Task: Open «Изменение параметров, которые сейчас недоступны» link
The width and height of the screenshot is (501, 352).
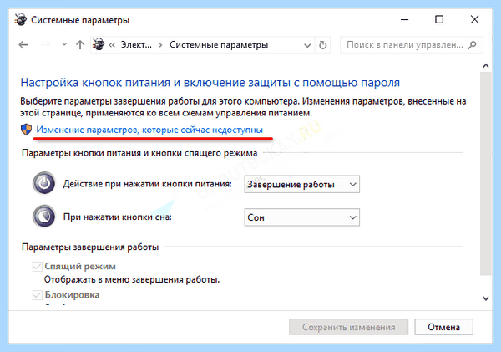Action: point(149,130)
